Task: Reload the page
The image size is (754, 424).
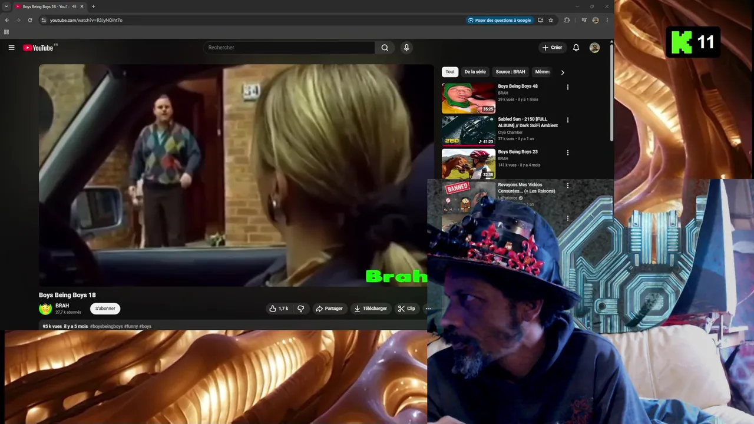Action: [30, 20]
